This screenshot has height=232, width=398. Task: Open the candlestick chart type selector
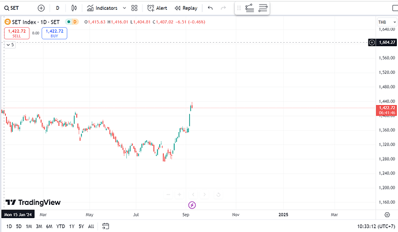click(74, 8)
